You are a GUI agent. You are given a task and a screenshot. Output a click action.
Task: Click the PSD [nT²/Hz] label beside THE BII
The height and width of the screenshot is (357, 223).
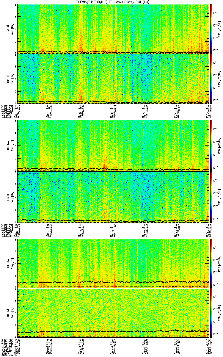click(x=219, y=313)
